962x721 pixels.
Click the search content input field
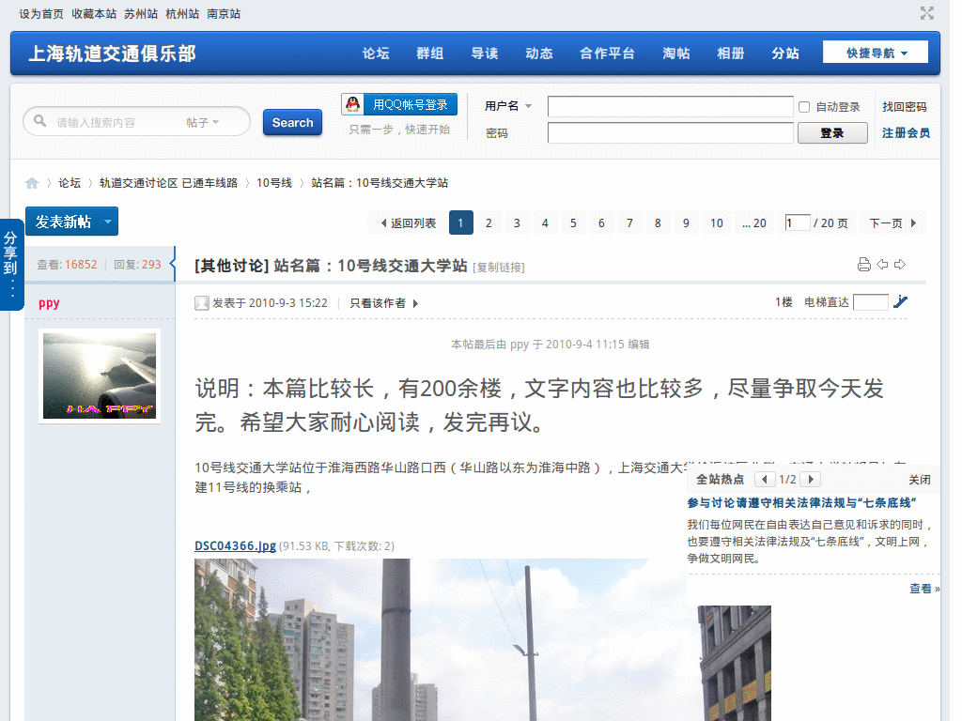pyautogui.click(x=116, y=123)
